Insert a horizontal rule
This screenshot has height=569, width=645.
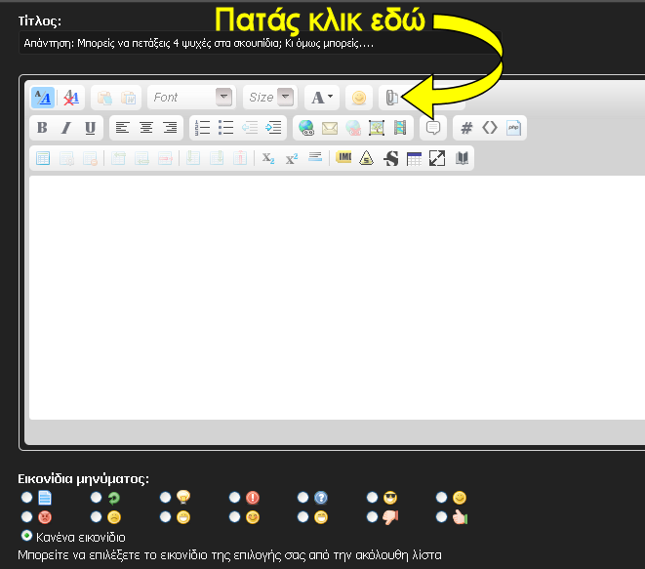pyautogui.click(x=315, y=157)
